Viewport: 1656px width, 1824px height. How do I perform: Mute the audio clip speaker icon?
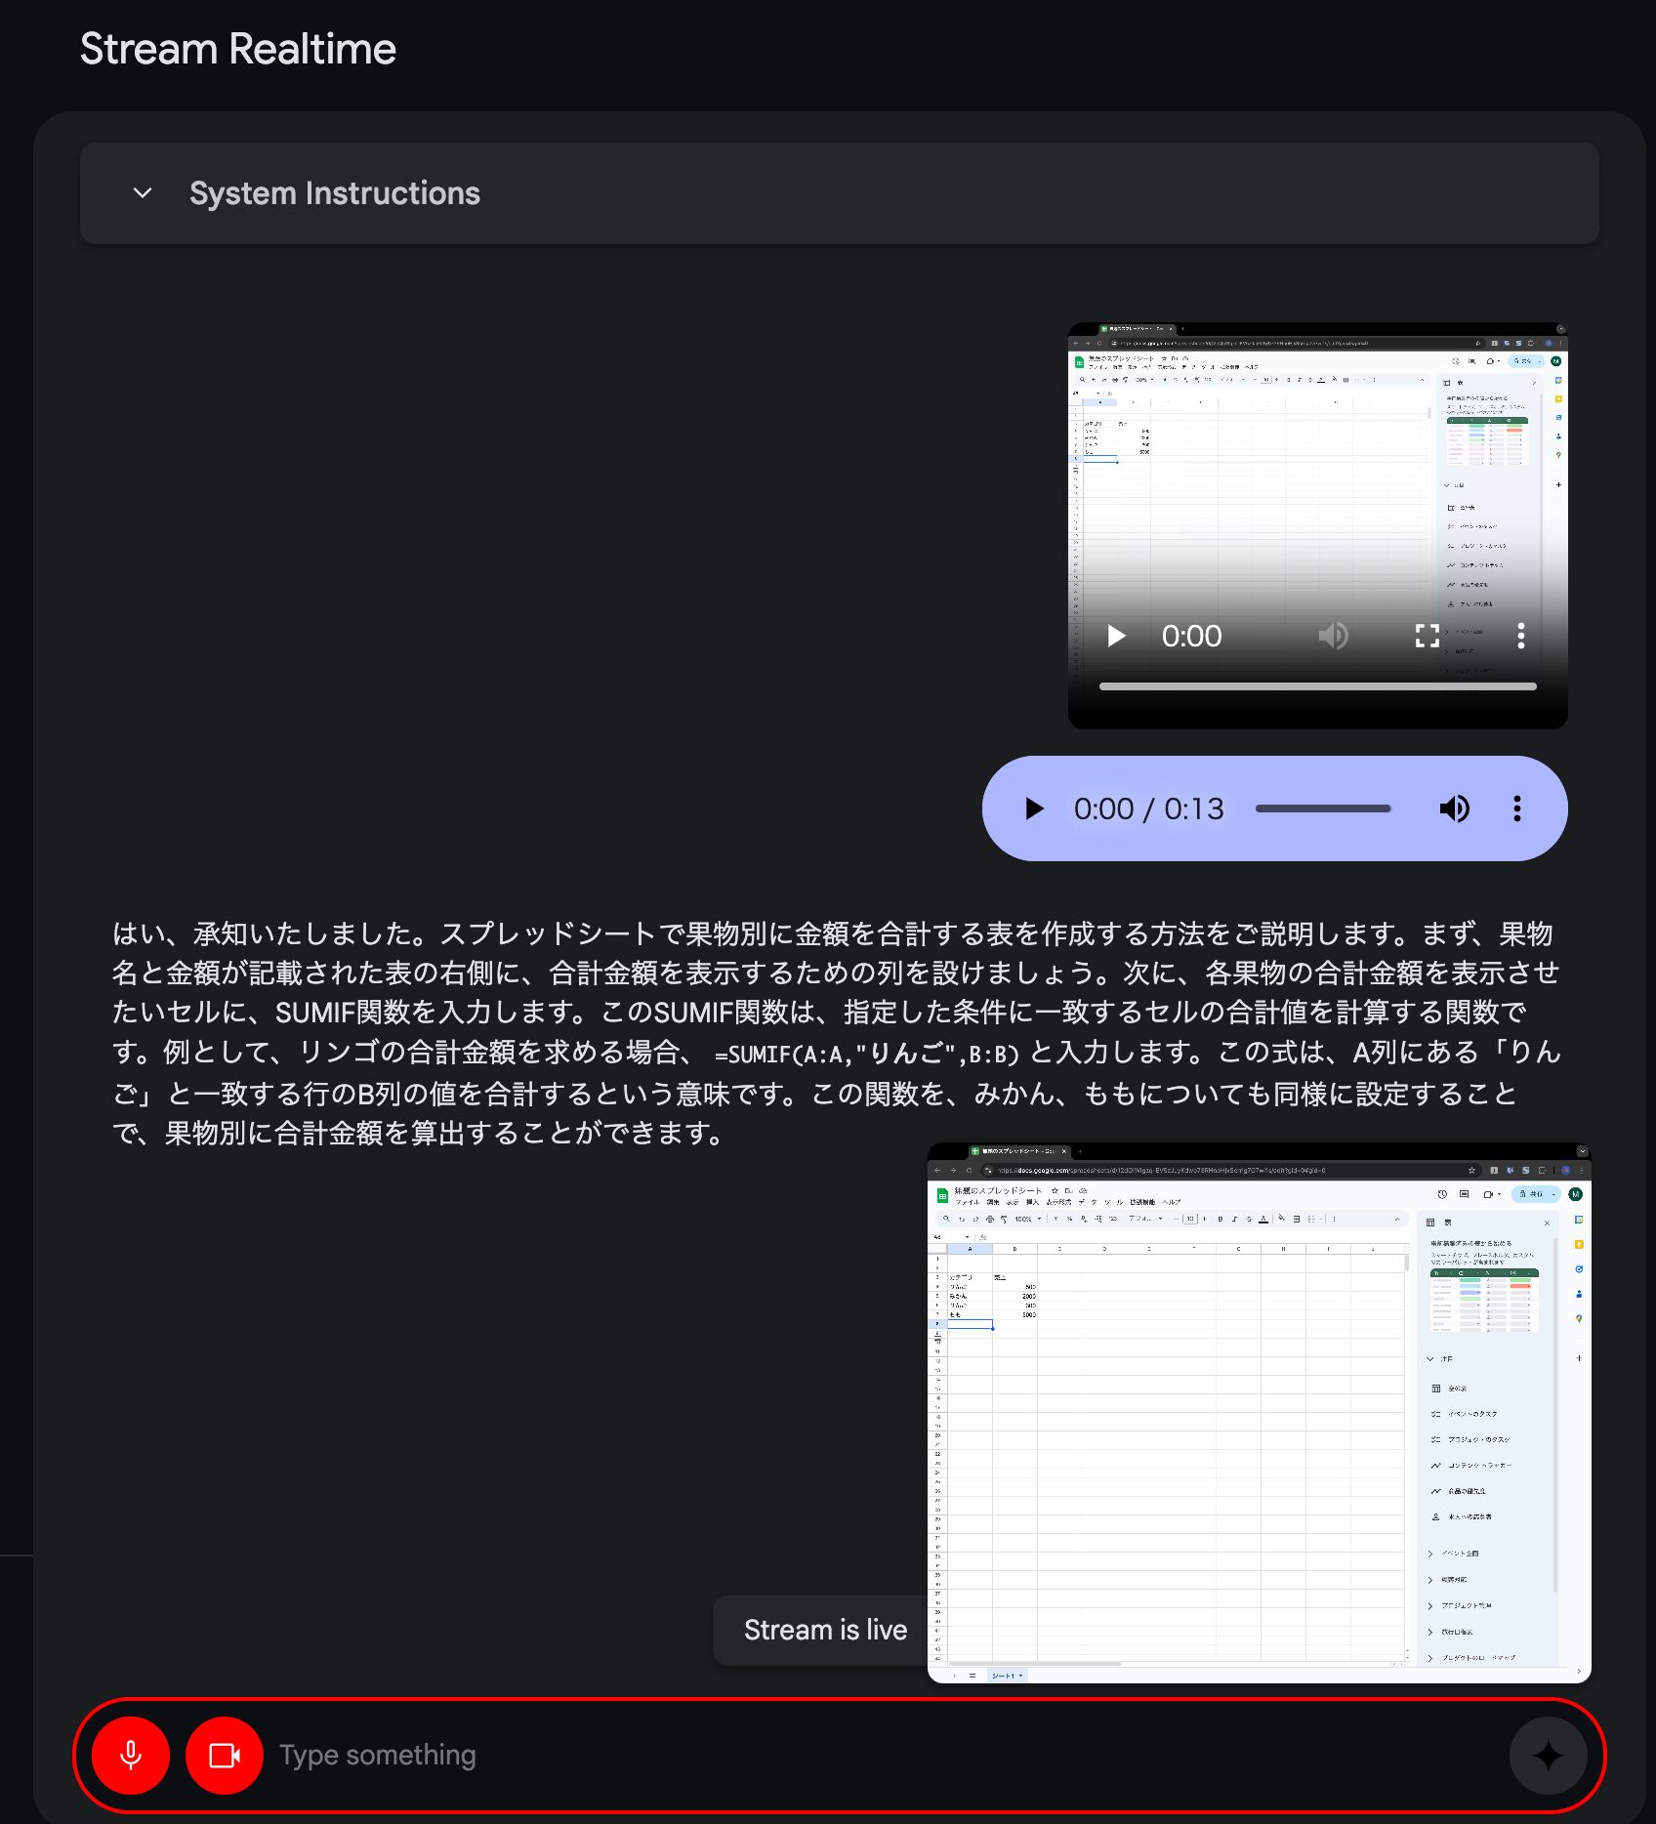[1454, 808]
